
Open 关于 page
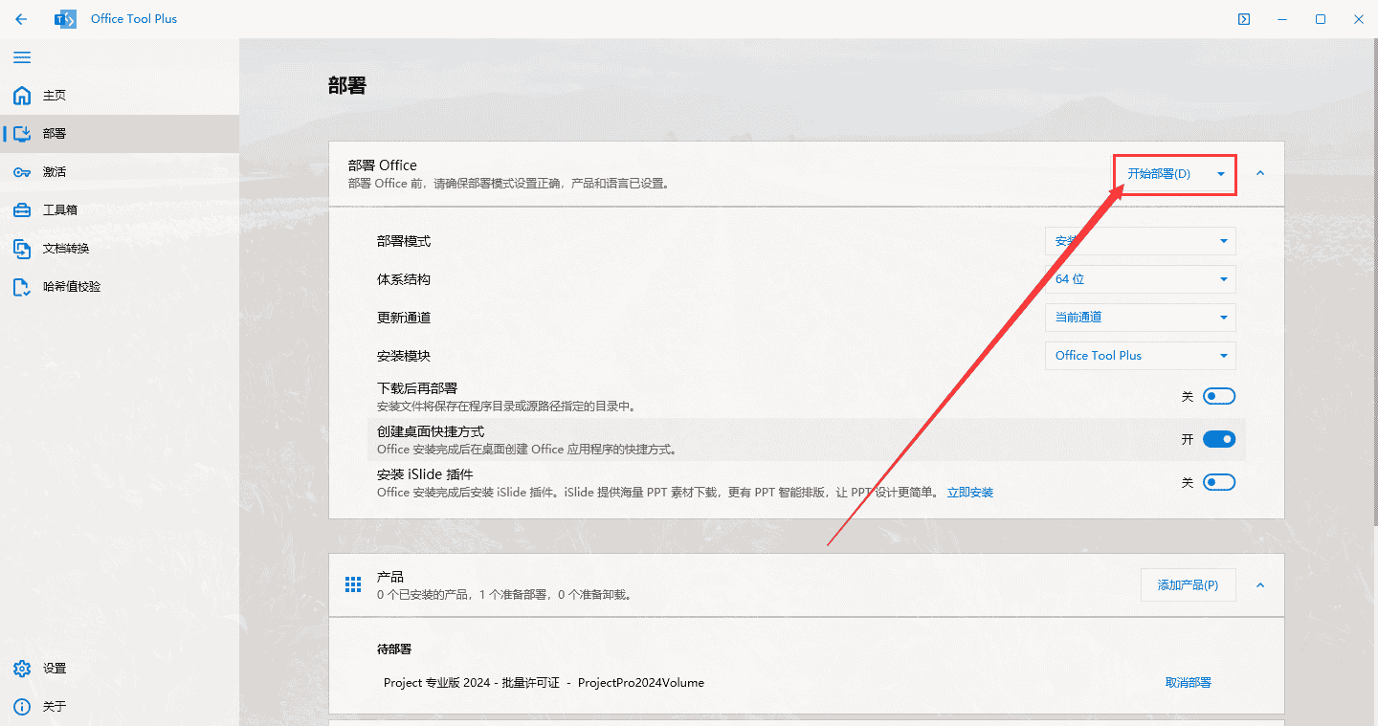[120, 707]
